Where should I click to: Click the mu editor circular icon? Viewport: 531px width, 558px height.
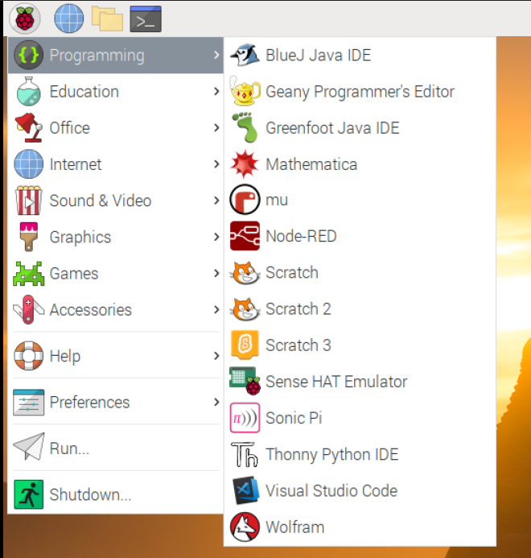point(245,200)
